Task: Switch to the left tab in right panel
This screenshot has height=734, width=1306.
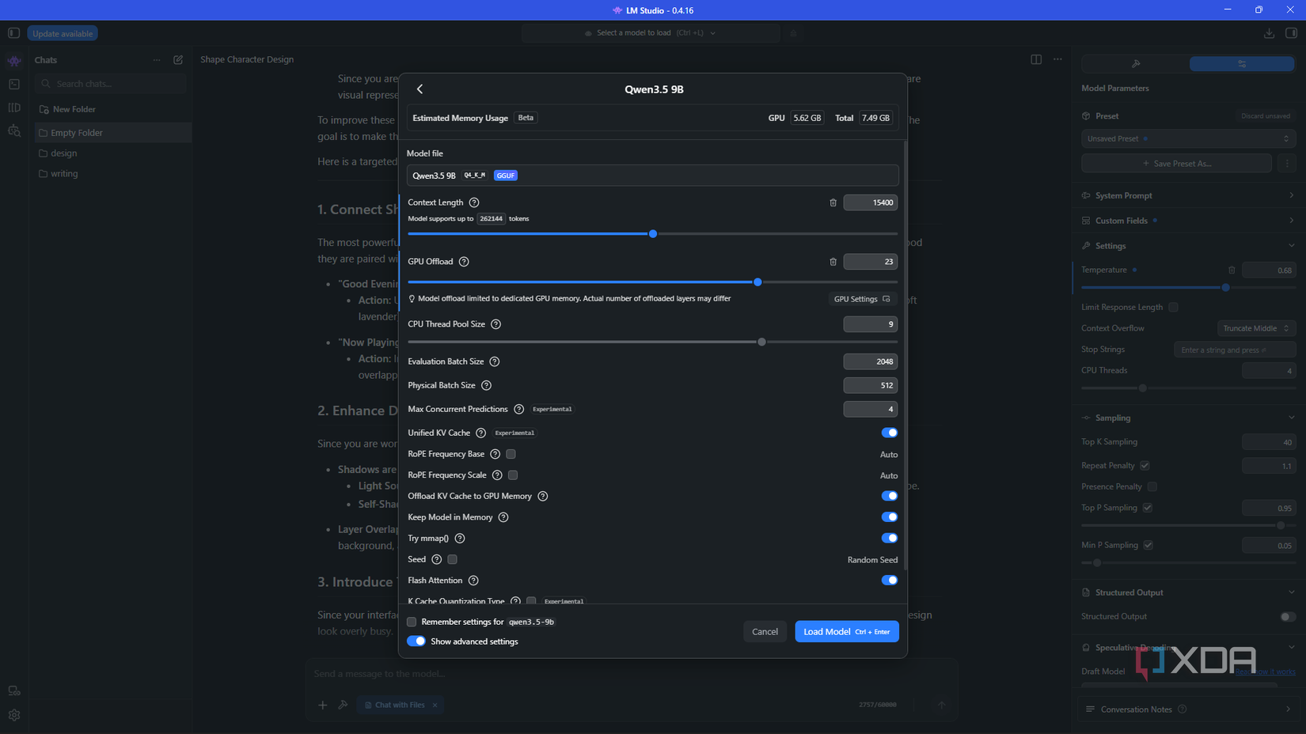Action: pyautogui.click(x=1135, y=63)
